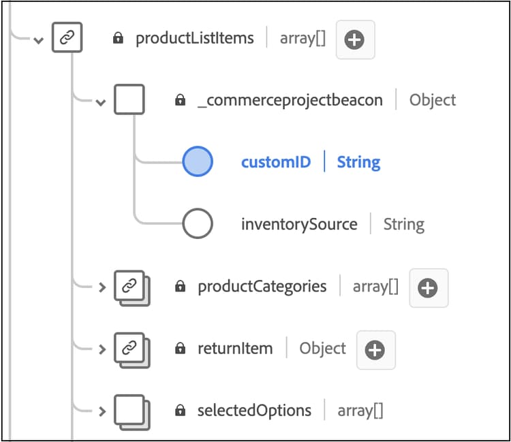Expand the selectedOptions node
The image size is (511, 442).
(x=102, y=411)
